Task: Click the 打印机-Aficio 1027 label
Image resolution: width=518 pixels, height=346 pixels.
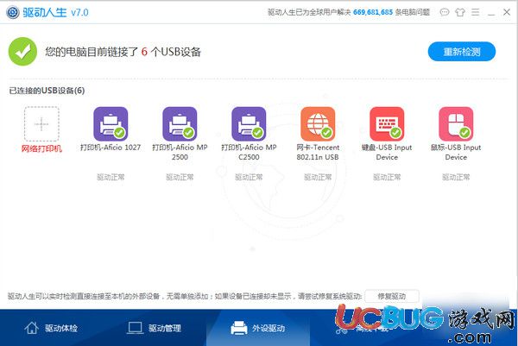Action: click(x=111, y=148)
